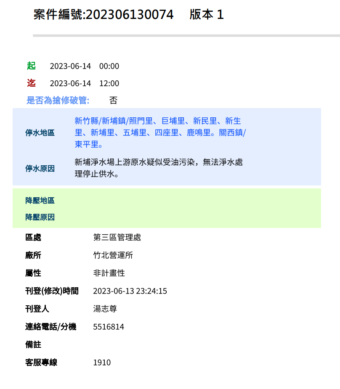This screenshot has height=389, width=340.
Task: Click the green 起 start label
Action: point(31,66)
